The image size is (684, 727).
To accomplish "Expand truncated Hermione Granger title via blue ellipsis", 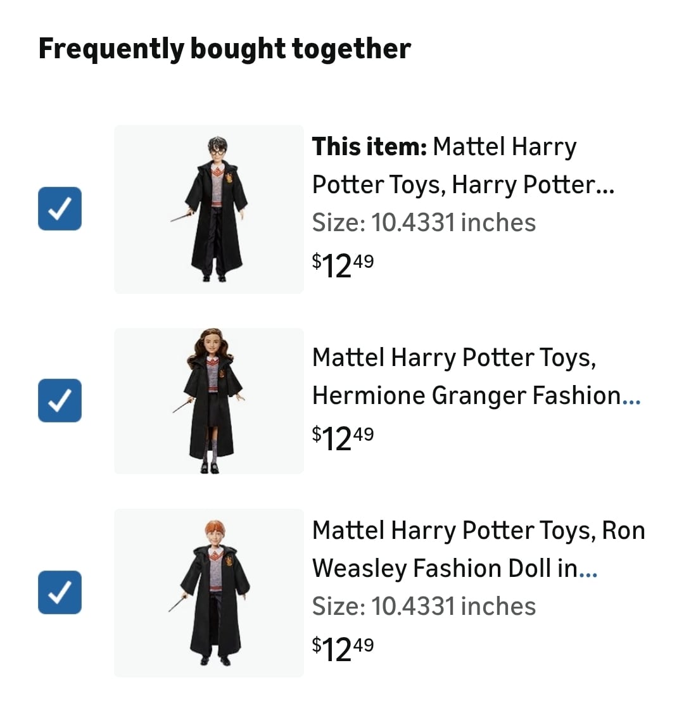I will [x=632, y=396].
